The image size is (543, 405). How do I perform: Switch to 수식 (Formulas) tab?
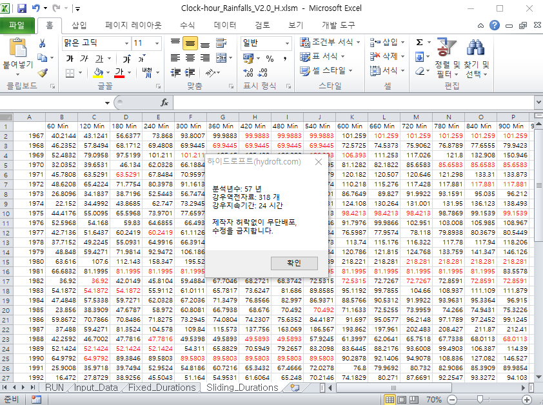(188, 25)
